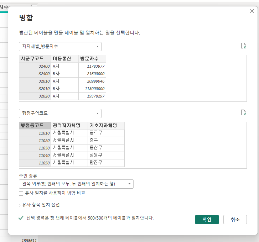Click the 성동구 cell
This screenshot has width=259, height=242.
point(106,156)
